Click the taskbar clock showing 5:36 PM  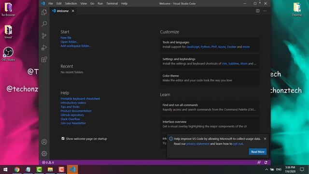coord(290,170)
